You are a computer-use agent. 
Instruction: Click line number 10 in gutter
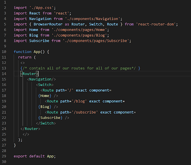coord(4,52)
